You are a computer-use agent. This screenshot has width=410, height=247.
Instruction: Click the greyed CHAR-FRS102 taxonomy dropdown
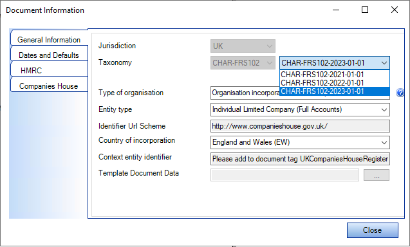point(243,63)
